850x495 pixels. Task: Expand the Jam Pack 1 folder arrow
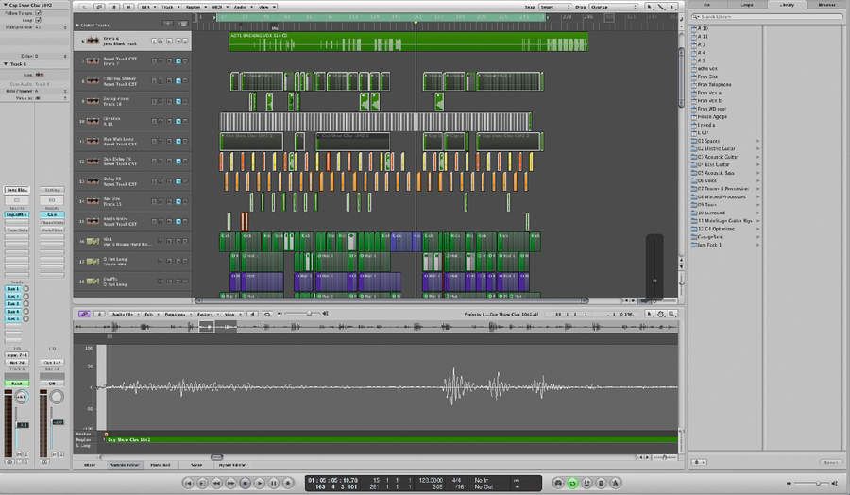[757, 245]
